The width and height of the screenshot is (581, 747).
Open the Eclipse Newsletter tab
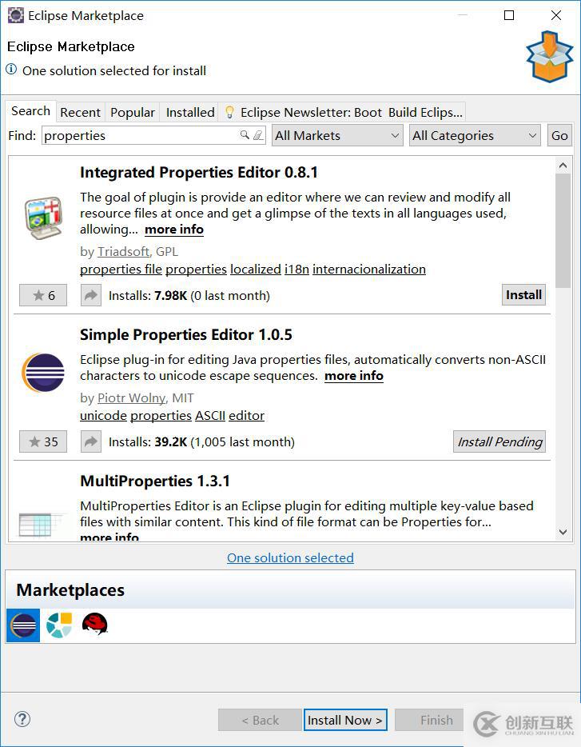342,113
